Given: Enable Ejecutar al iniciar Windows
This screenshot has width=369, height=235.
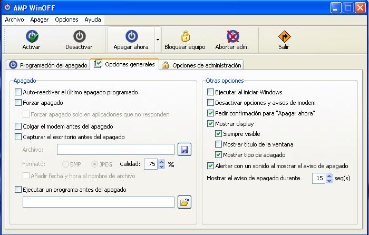Looking at the screenshot, I should point(210,92).
